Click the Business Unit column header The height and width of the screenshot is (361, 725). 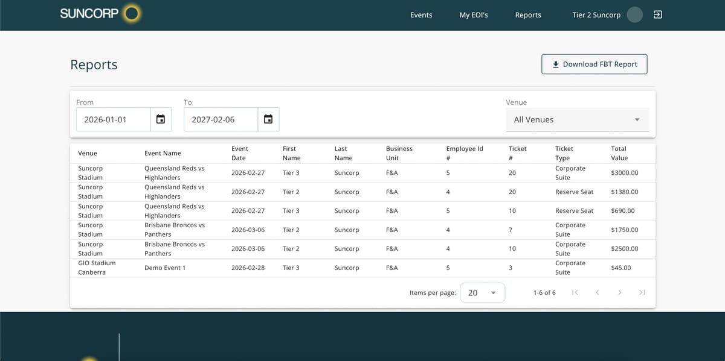(x=399, y=153)
